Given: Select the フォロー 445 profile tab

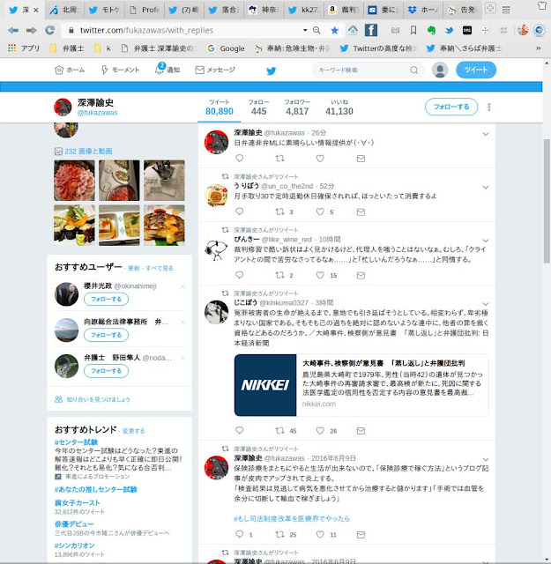Looking at the screenshot, I should (259, 108).
